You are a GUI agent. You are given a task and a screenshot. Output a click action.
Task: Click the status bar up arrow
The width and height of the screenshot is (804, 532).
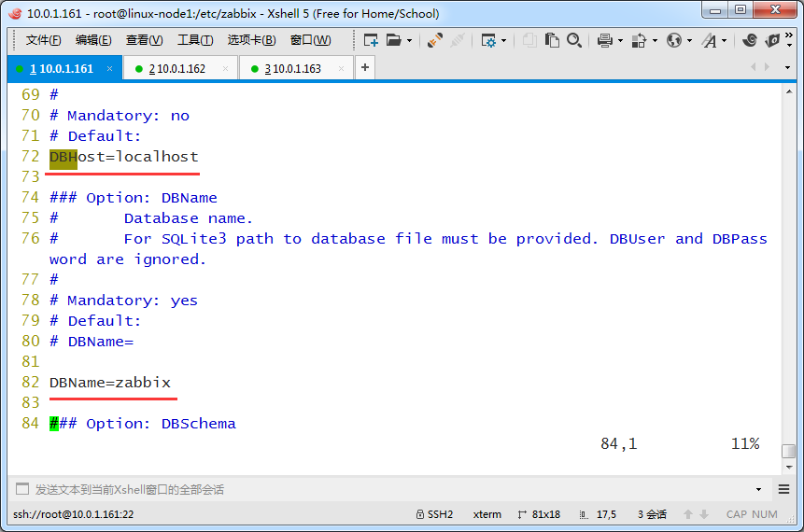pyautogui.click(x=688, y=514)
